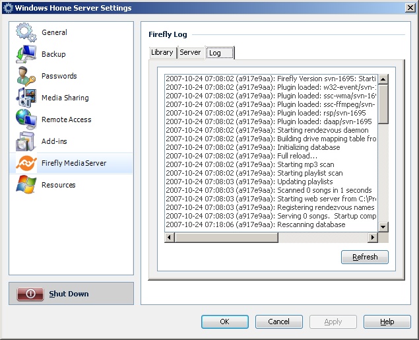Viewport: 419px width, 340px height.
Task: Select the 'Starting web server from' log line
Action: coord(271,199)
